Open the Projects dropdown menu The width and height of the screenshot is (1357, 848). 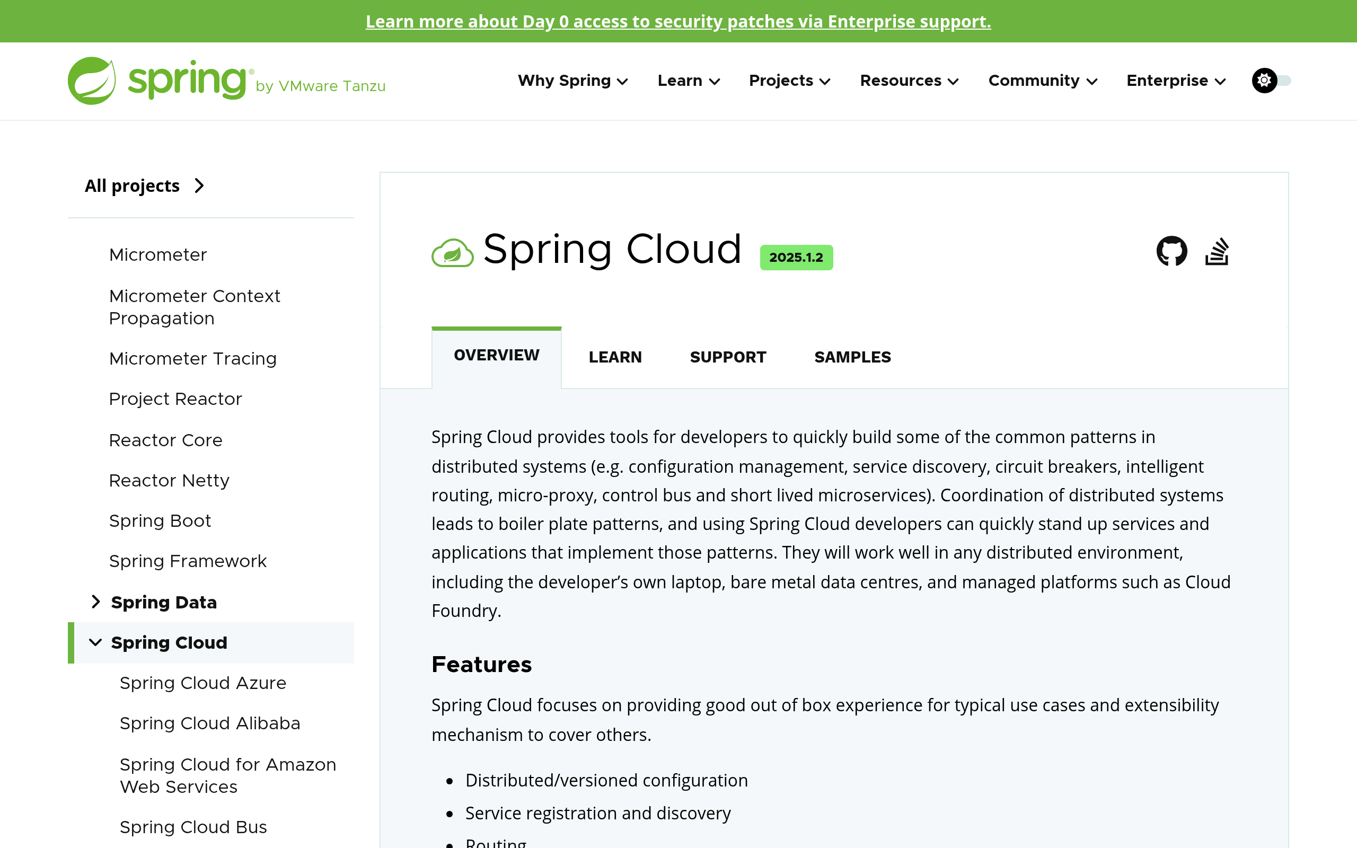coord(789,81)
